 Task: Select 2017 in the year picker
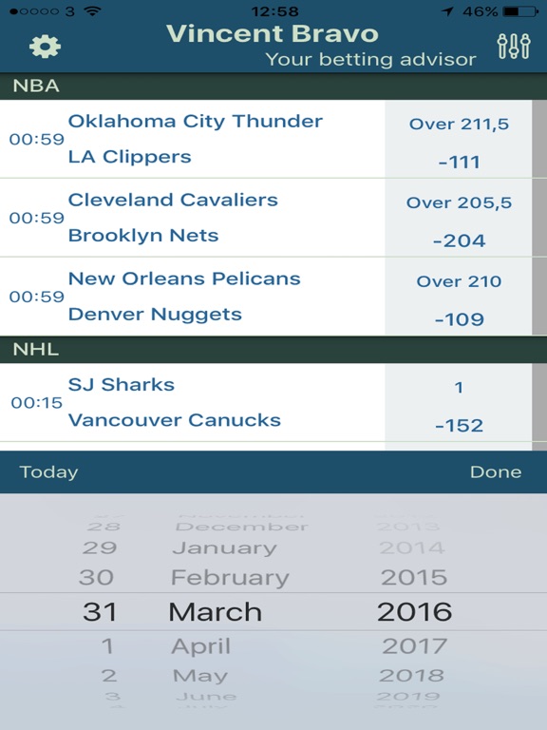[414, 646]
